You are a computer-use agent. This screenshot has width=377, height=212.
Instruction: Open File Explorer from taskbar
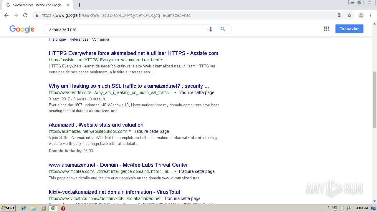pos(33,208)
